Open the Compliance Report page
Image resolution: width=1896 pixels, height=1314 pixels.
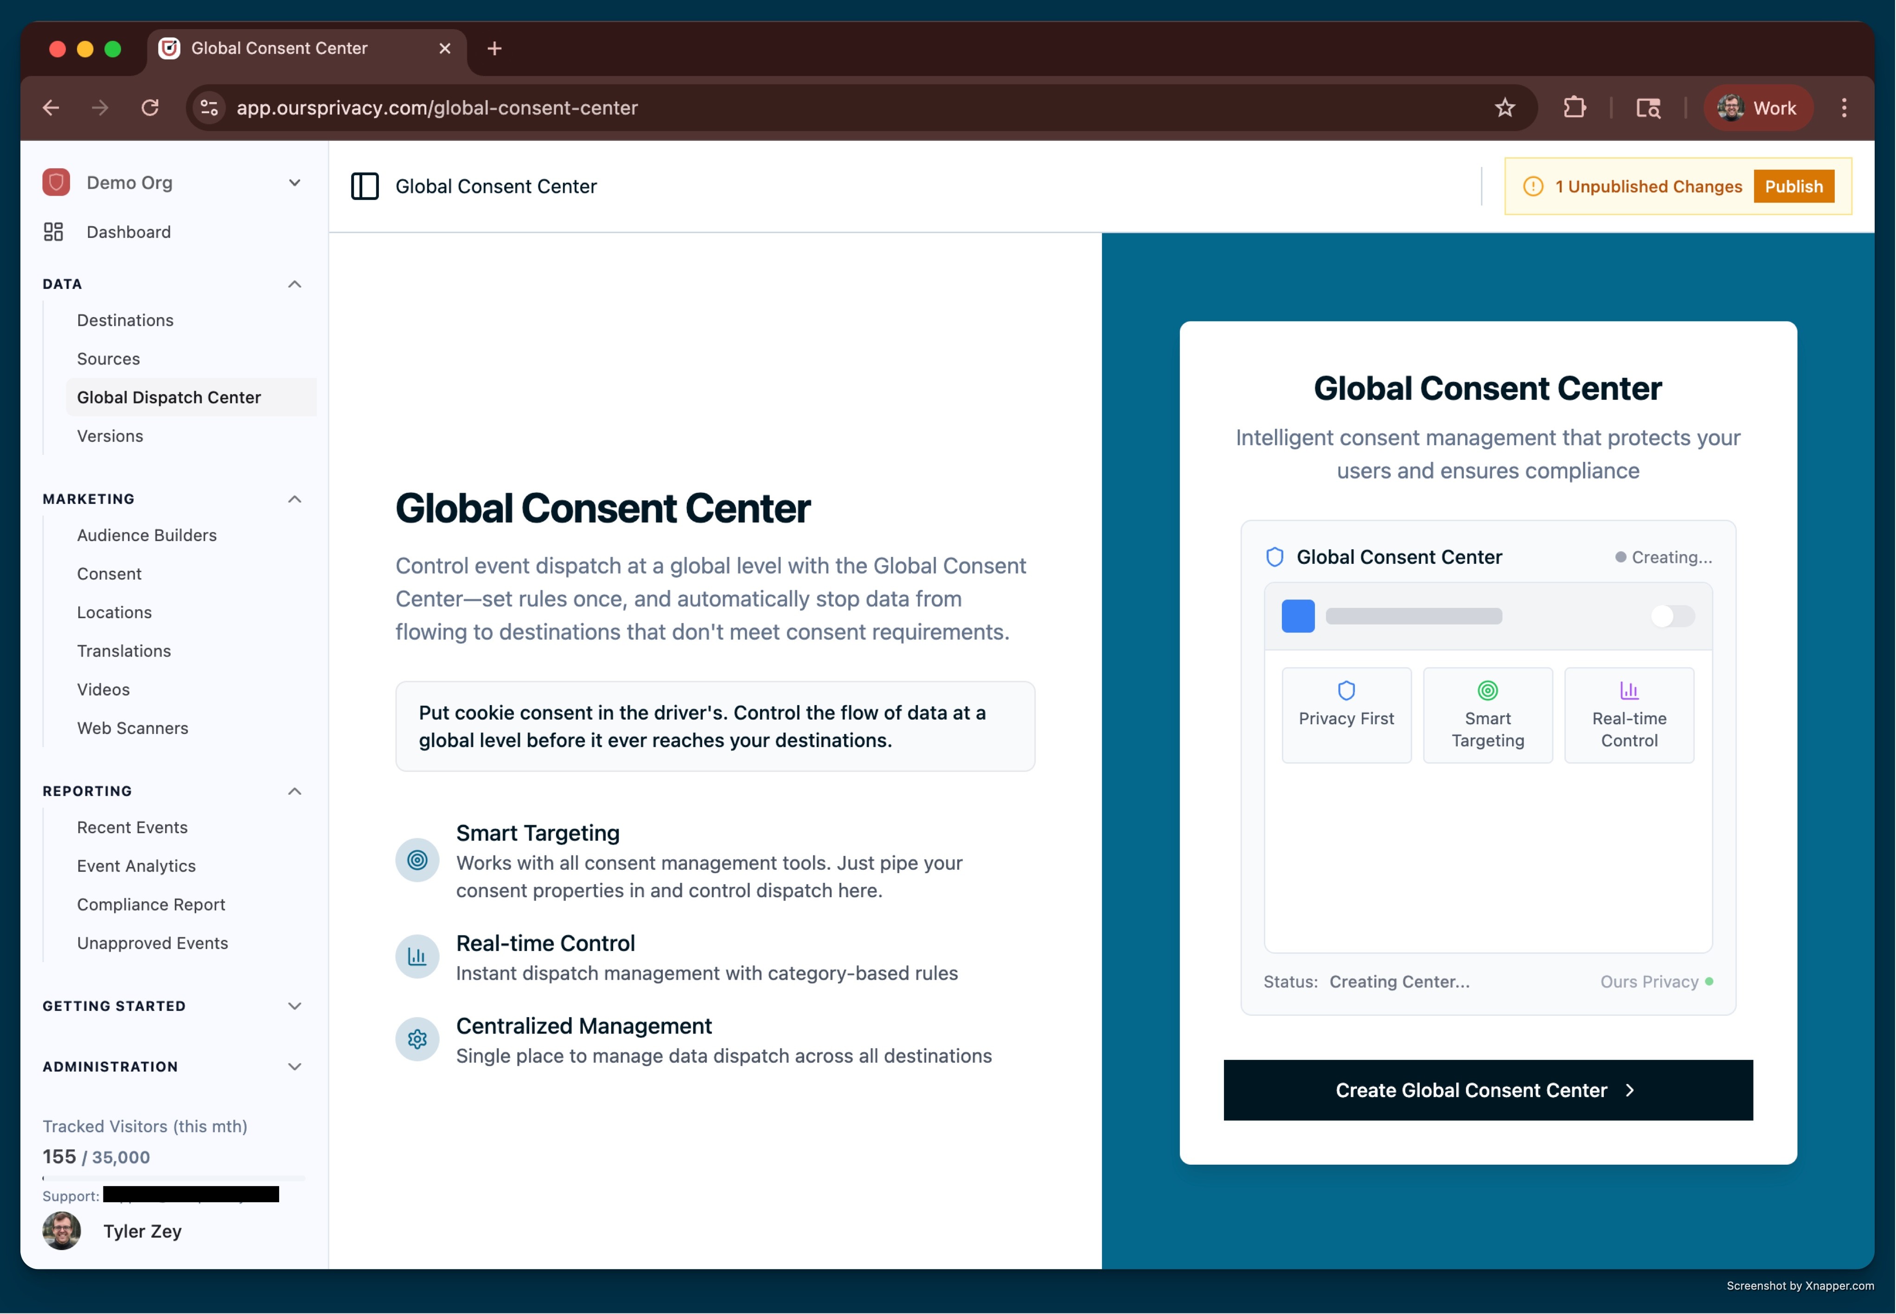[x=151, y=905]
